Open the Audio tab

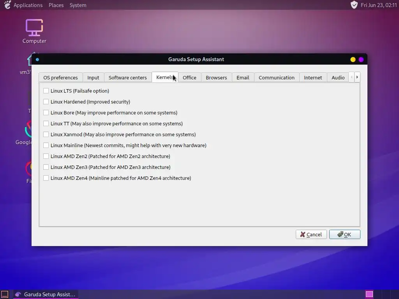tap(338, 77)
